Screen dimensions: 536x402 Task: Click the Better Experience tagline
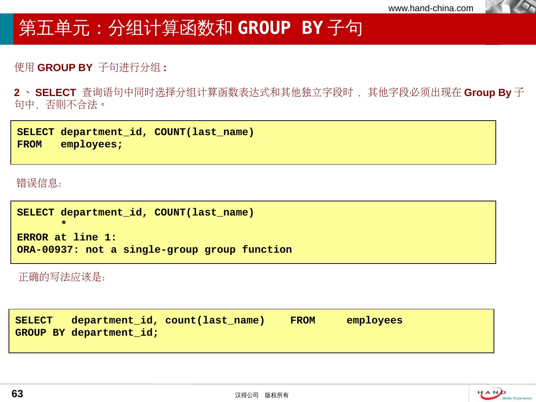[517, 398]
